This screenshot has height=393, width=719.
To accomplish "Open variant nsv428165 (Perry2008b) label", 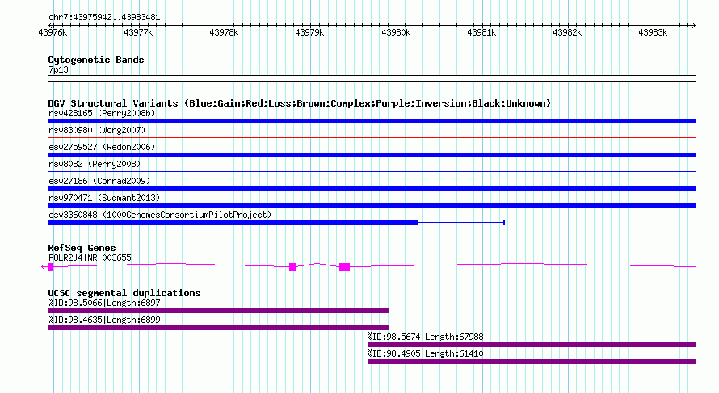I will (x=102, y=113).
